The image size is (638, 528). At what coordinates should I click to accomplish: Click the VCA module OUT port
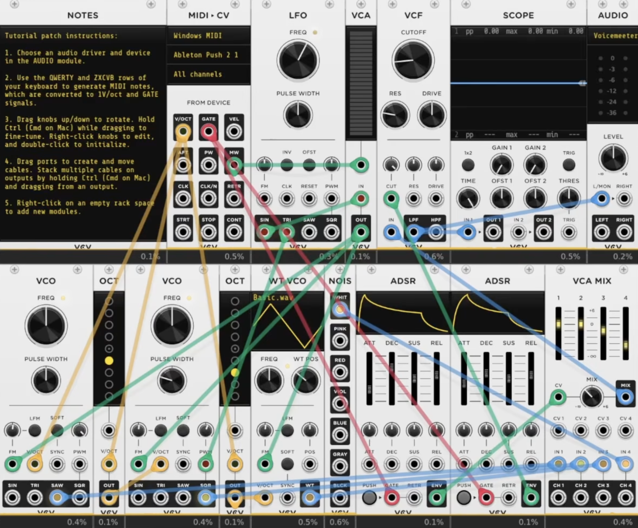click(360, 232)
